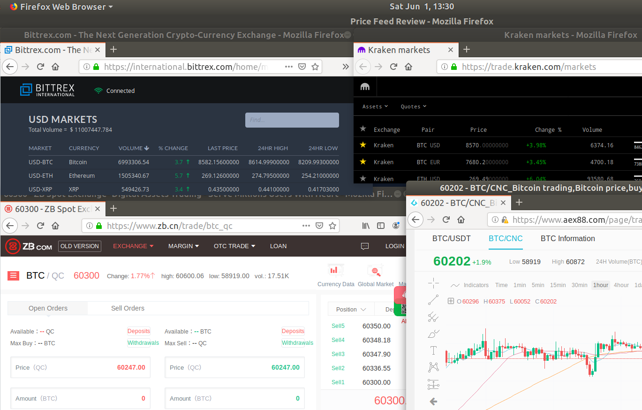Open the chat message icon in ZB header
This screenshot has width=642, height=410.
(x=365, y=246)
